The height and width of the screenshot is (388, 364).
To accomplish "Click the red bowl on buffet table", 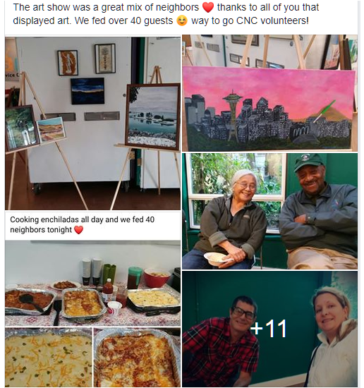I will click(x=157, y=278).
